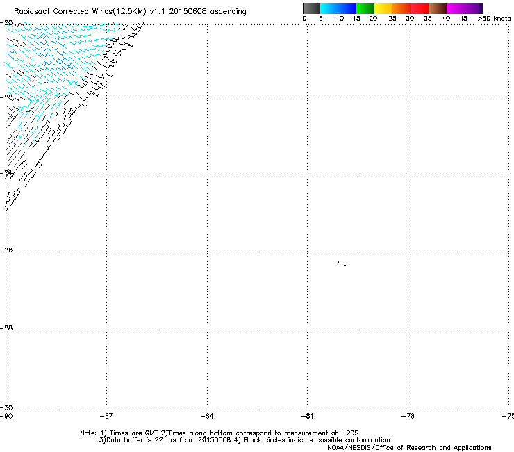Click the longitude label -90

click(6, 417)
